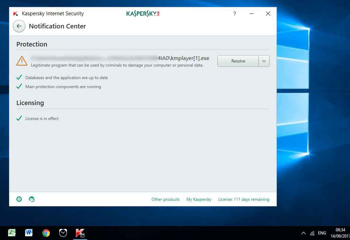Image resolution: width=350 pixels, height=240 pixels.
Task: Click the ENG language indicator
Action: click(322, 233)
